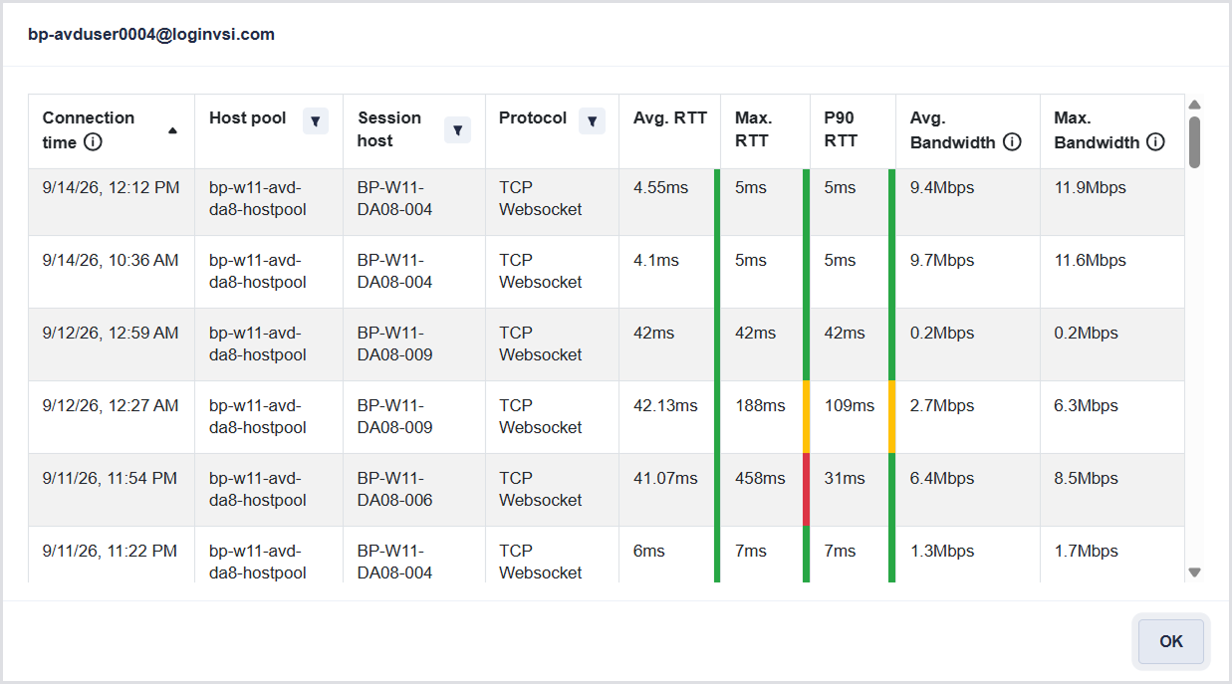Viewport: 1232px width, 684px height.
Task: Click the 4.1ms Avg. RTT value
Action: (x=656, y=261)
